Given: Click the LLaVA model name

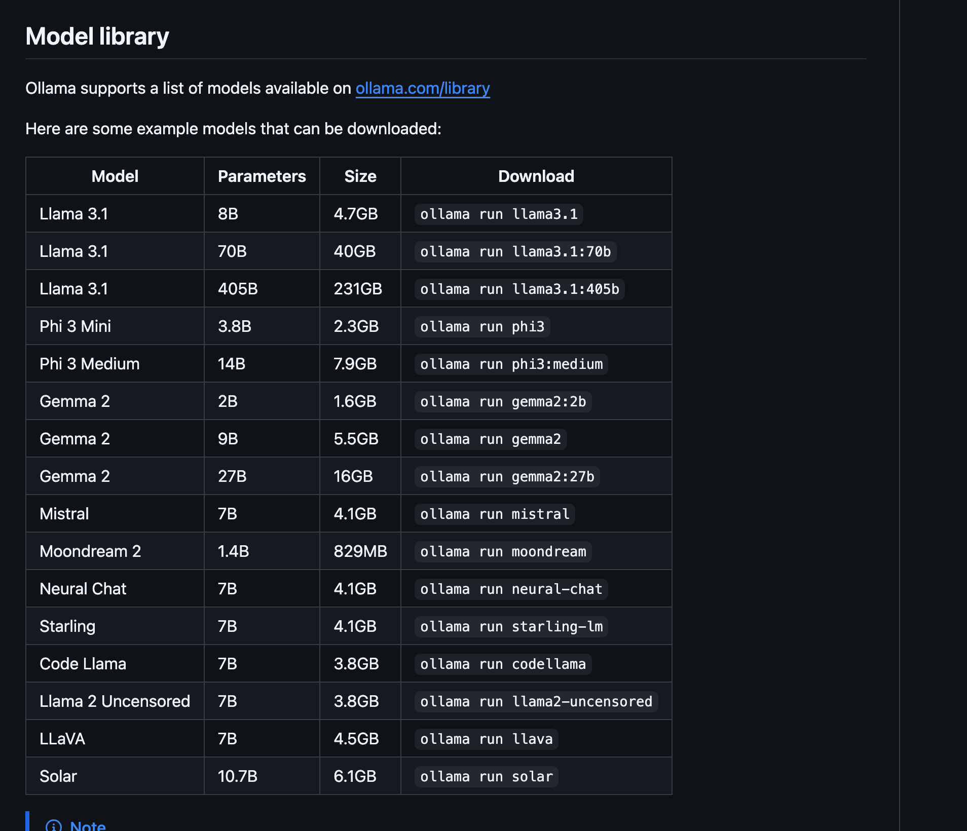Looking at the screenshot, I should (62, 739).
